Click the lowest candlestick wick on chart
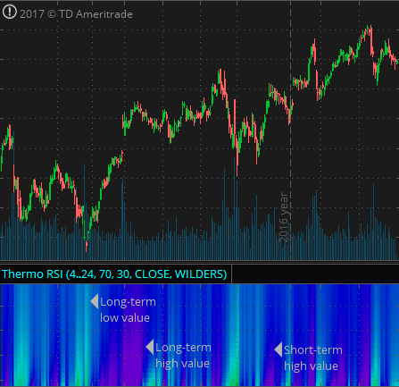This screenshot has width=399, height=387. 87,246
